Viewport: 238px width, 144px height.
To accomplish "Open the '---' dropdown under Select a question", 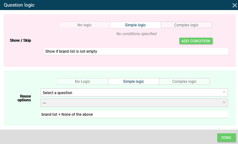I will (x=131, y=103).
